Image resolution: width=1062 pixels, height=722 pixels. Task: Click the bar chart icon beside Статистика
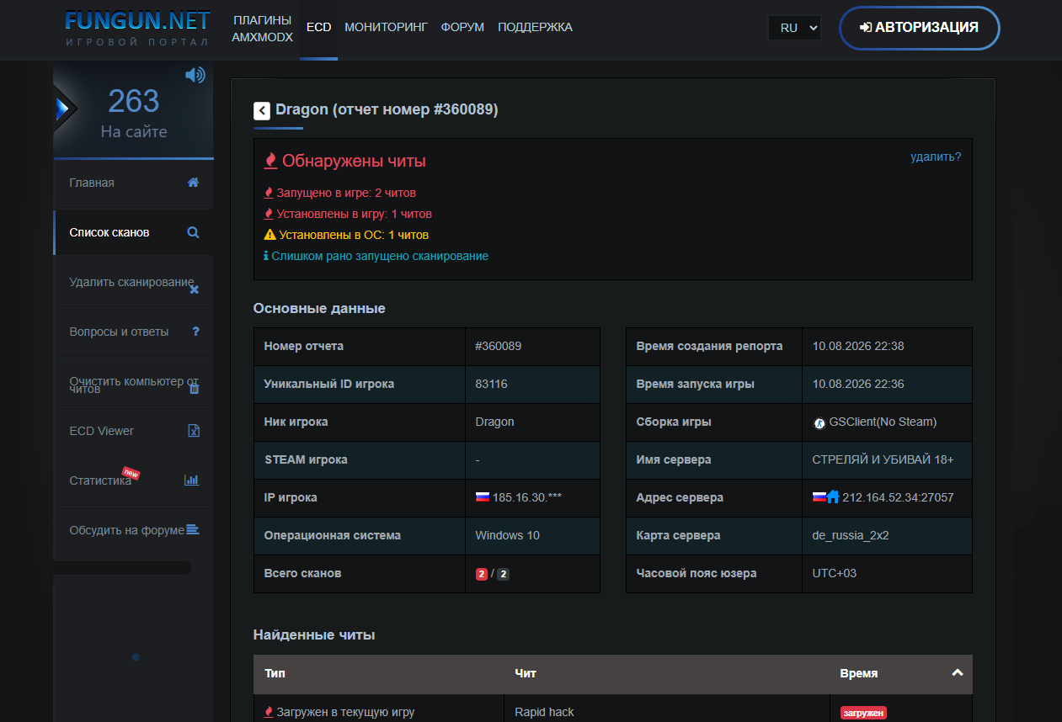(x=192, y=480)
